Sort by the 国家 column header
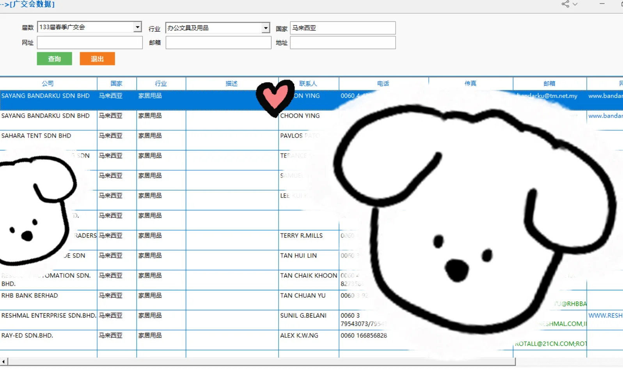 [x=117, y=83]
